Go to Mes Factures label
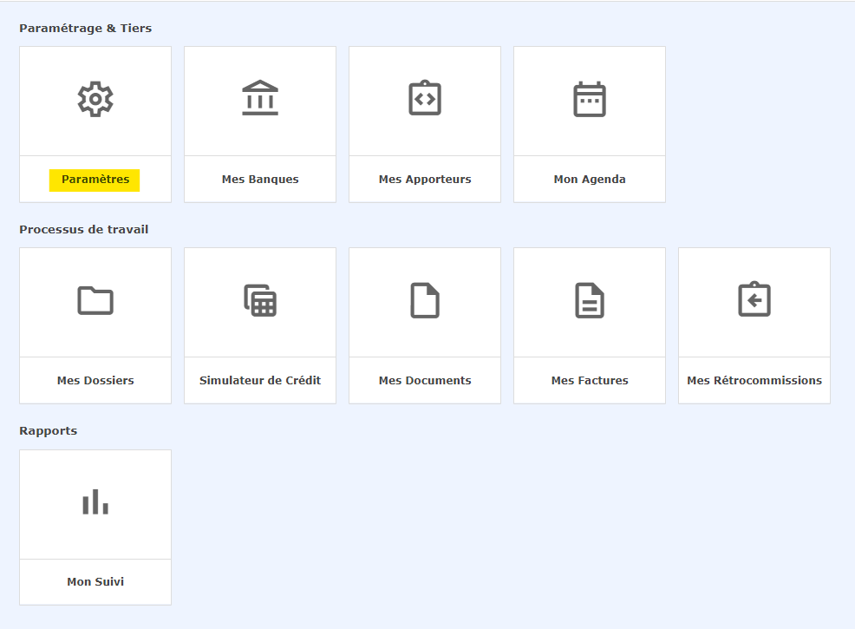 click(x=590, y=381)
